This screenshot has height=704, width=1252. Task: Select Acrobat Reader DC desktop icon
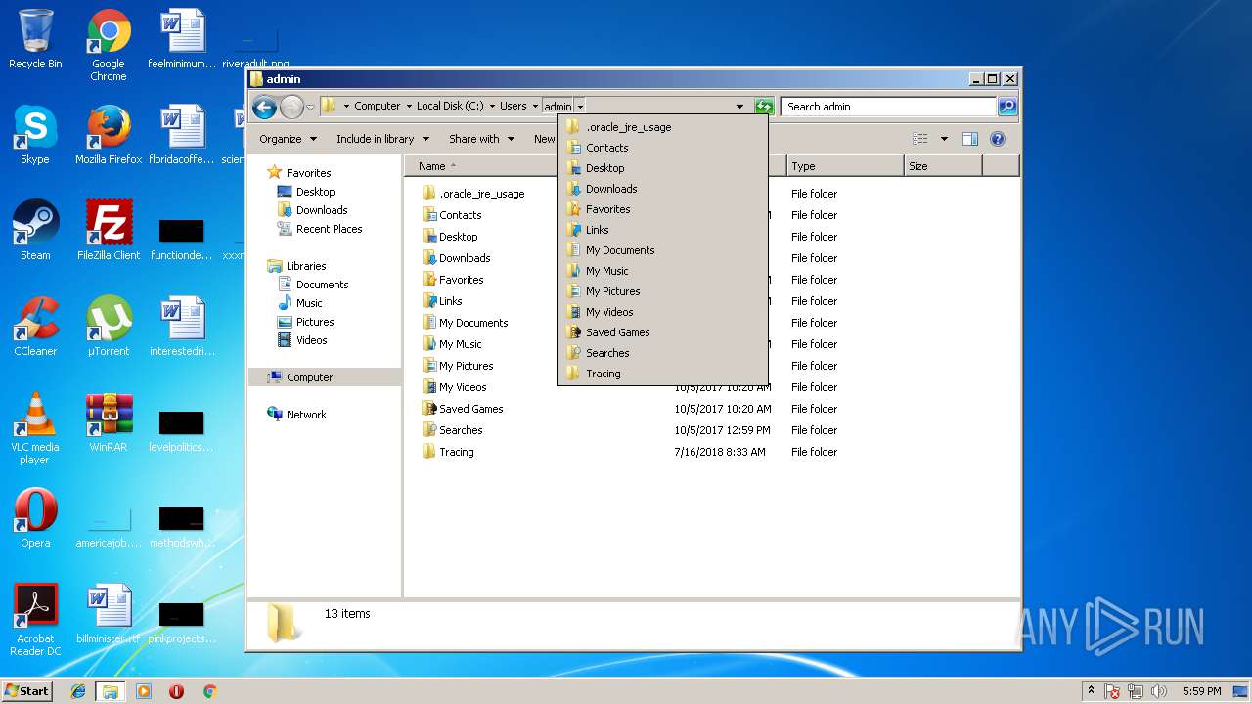tap(35, 620)
